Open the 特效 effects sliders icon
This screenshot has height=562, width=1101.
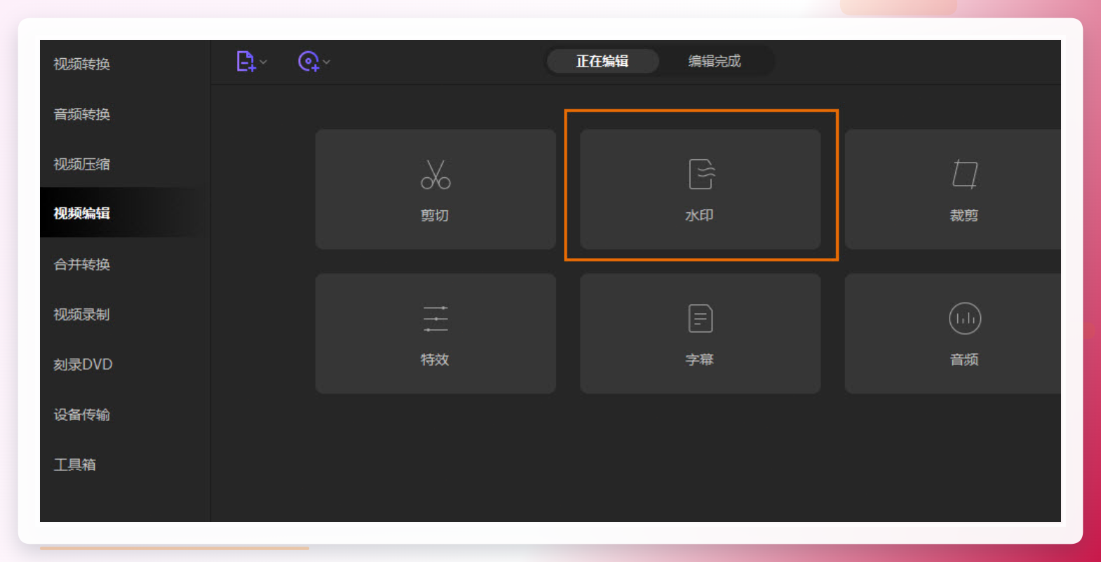tap(435, 319)
